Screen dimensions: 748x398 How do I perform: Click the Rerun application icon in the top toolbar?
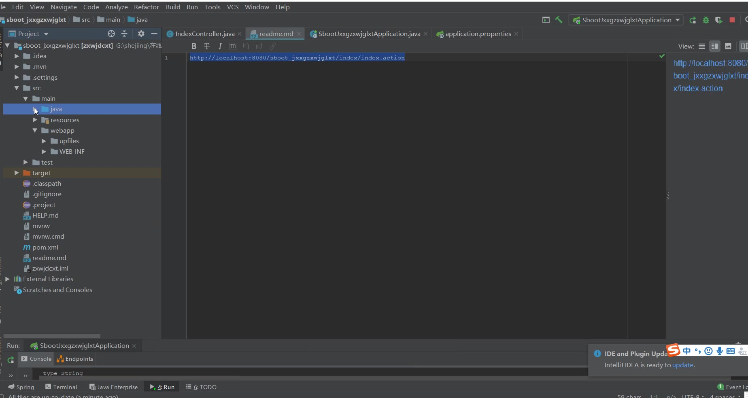(693, 20)
